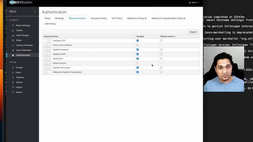Image resolution: width=253 pixels, height=142 pixels.
Task: Click the Keycloak logo
Action: (21, 2)
